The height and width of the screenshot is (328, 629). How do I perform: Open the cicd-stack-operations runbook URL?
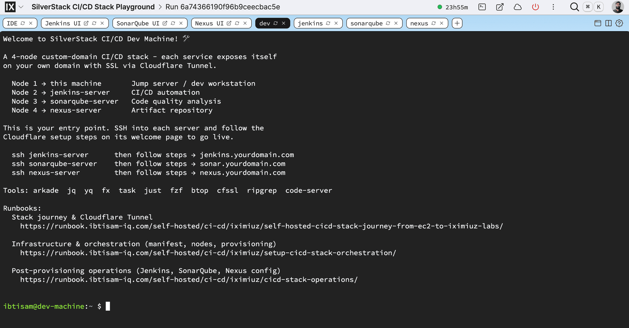point(189,280)
